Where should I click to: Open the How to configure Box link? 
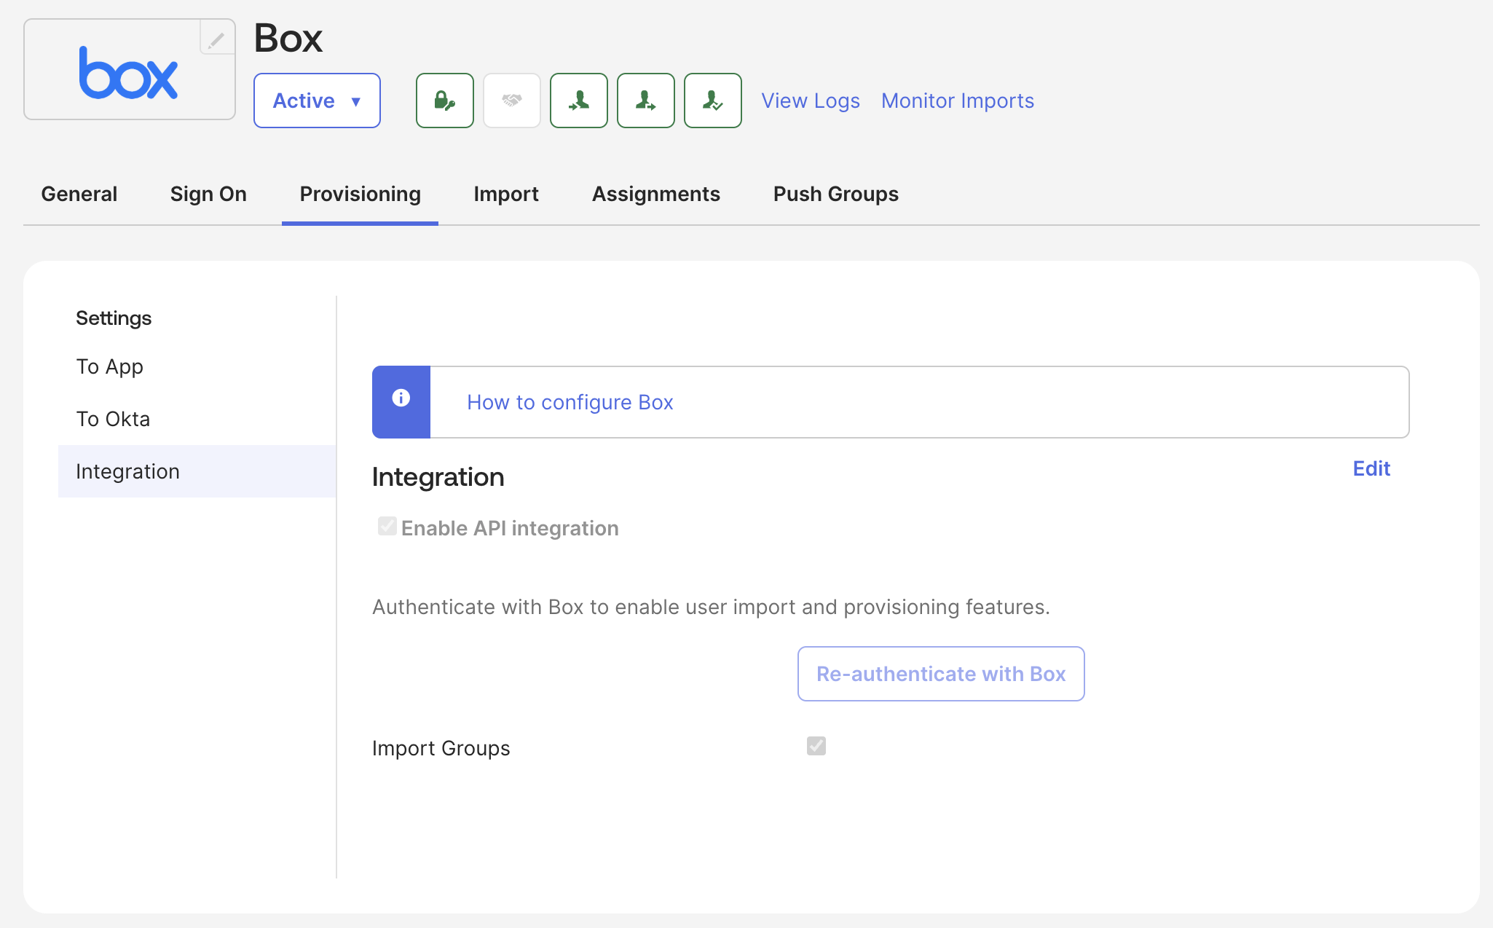click(570, 402)
